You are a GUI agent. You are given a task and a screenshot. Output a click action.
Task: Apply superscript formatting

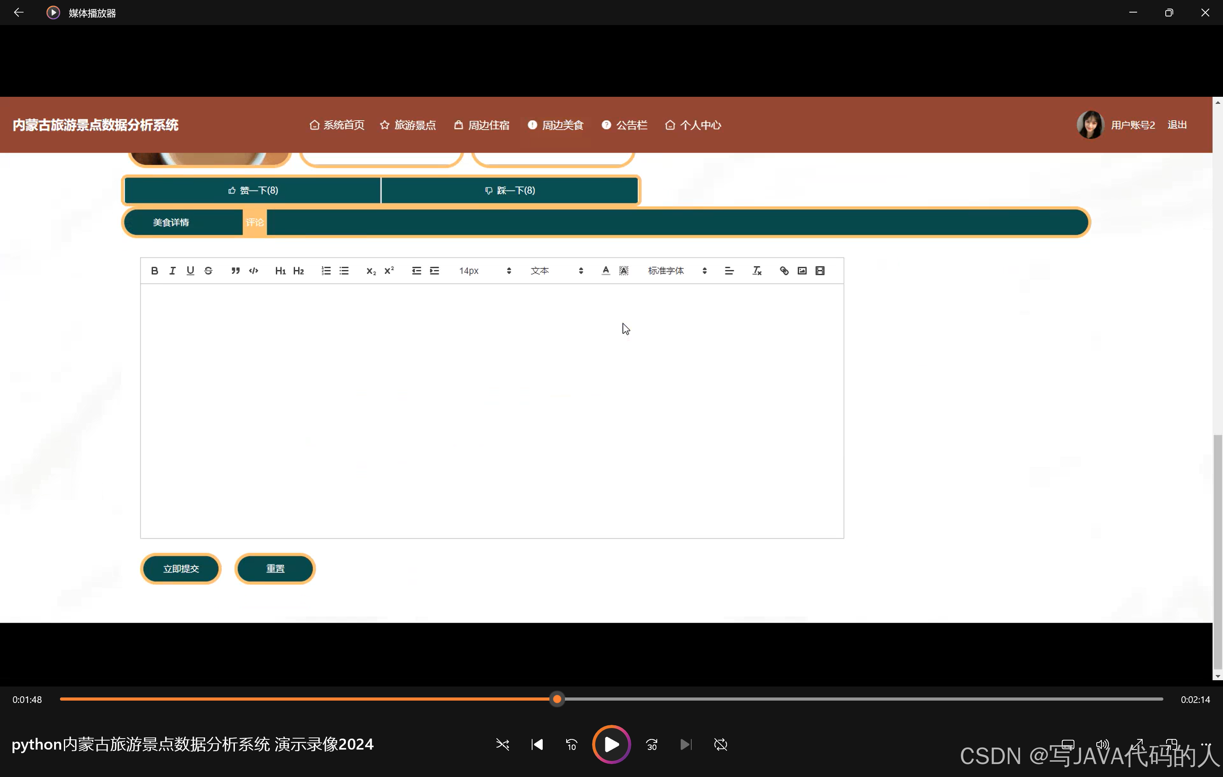(389, 270)
